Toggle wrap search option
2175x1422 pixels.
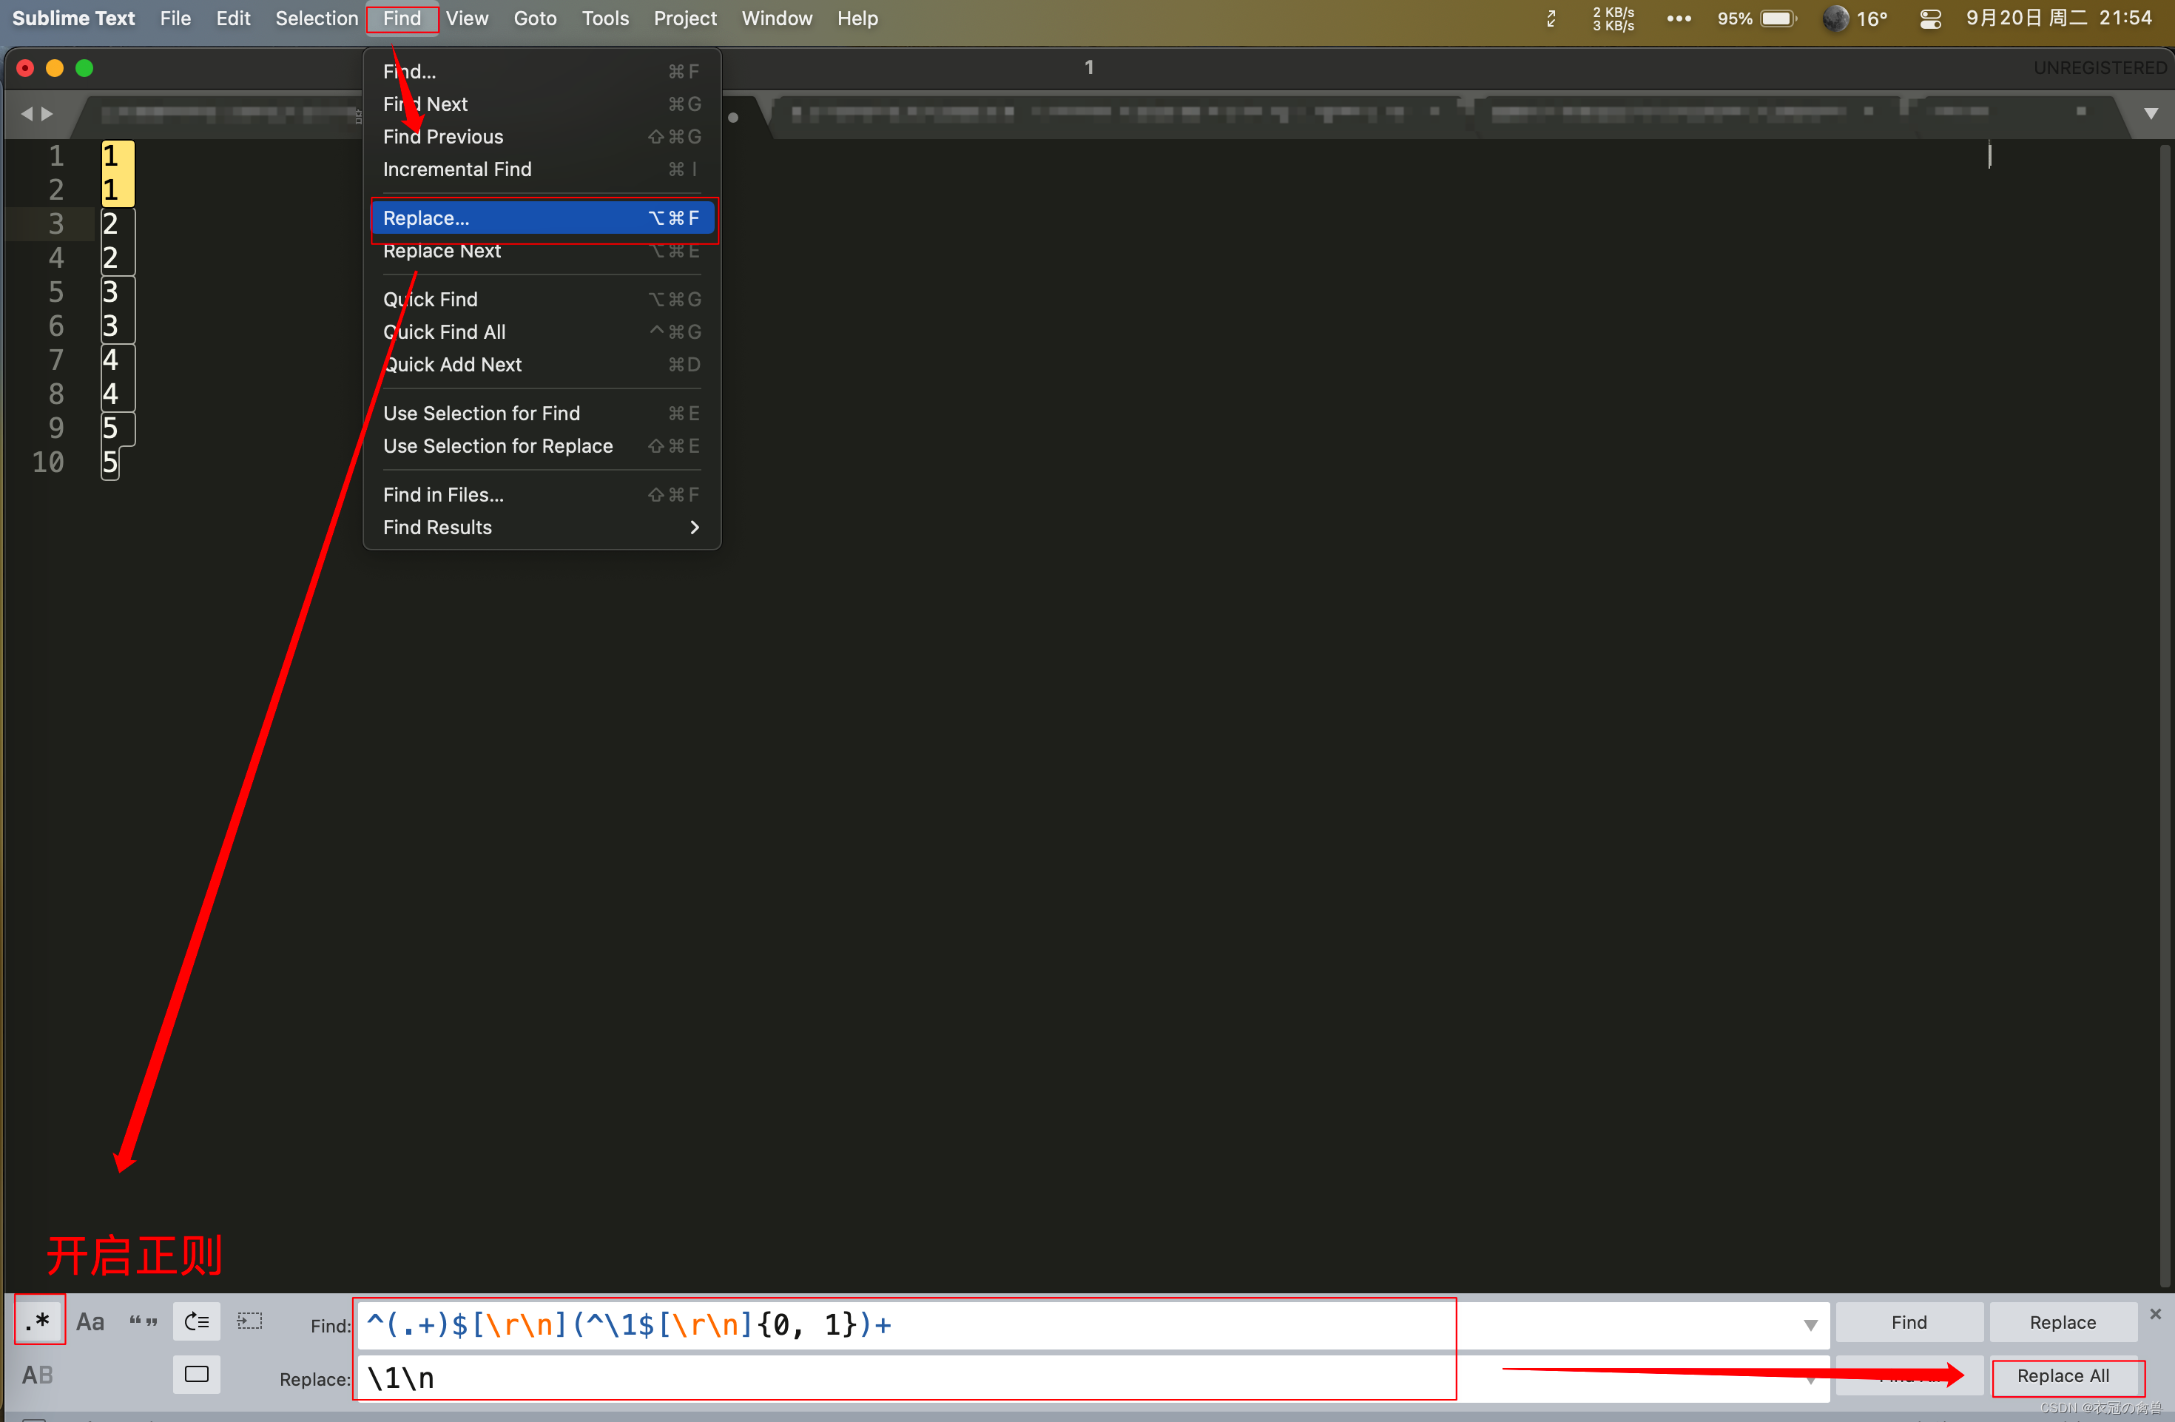(x=197, y=1321)
